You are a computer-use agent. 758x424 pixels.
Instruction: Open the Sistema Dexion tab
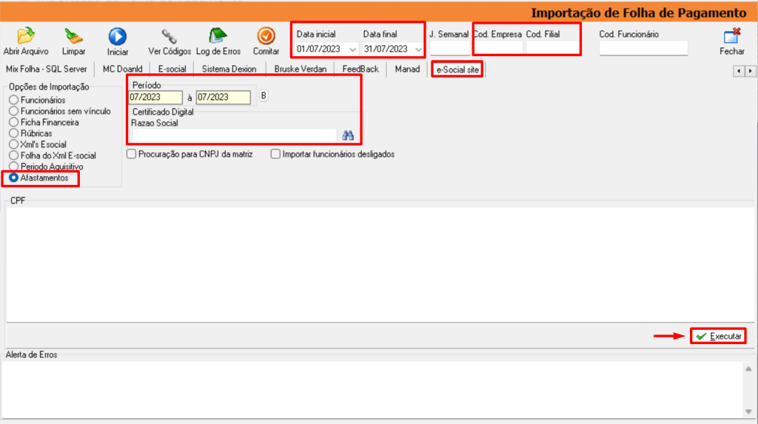(229, 69)
